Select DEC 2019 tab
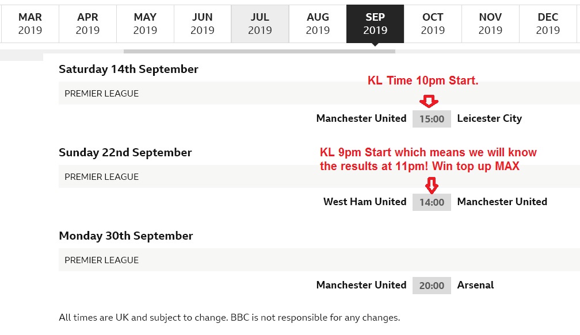 tap(548, 24)
